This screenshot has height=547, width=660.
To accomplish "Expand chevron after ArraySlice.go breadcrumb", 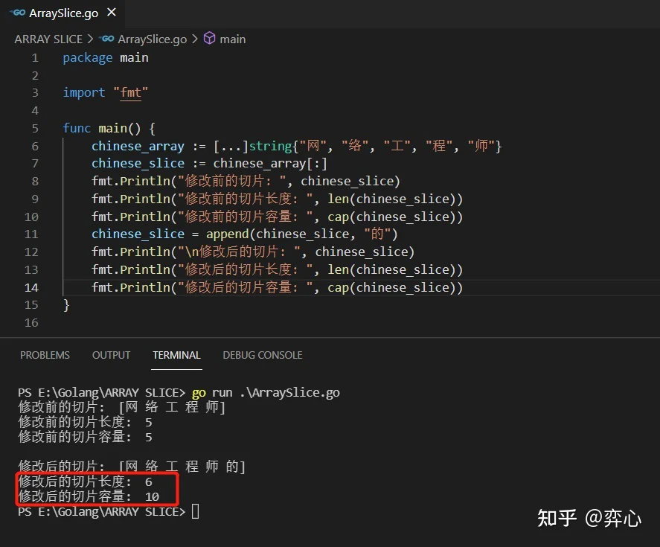I will click(194, 39).
